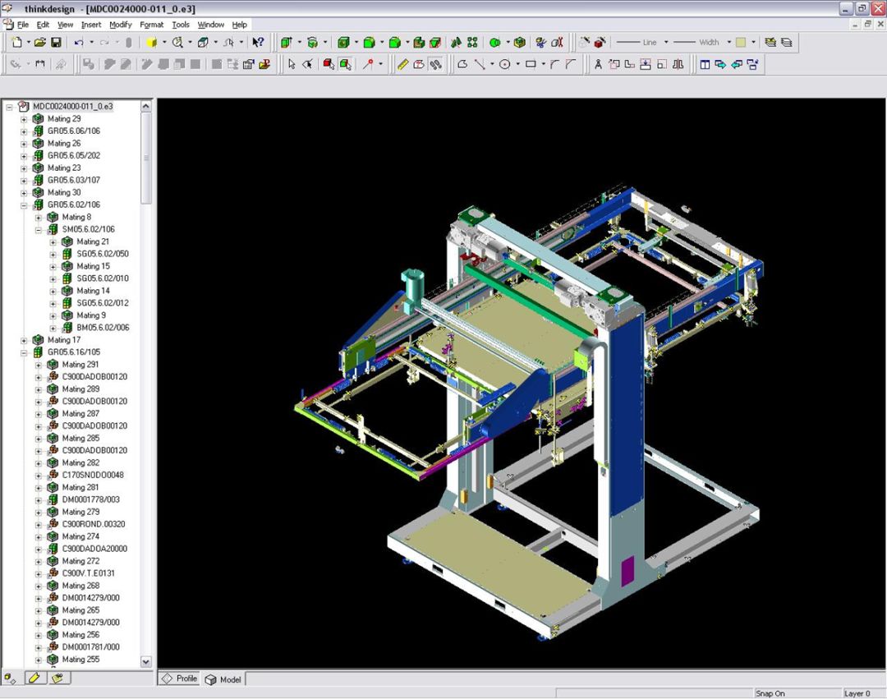Expand the Mating 29 tree node

24,119
